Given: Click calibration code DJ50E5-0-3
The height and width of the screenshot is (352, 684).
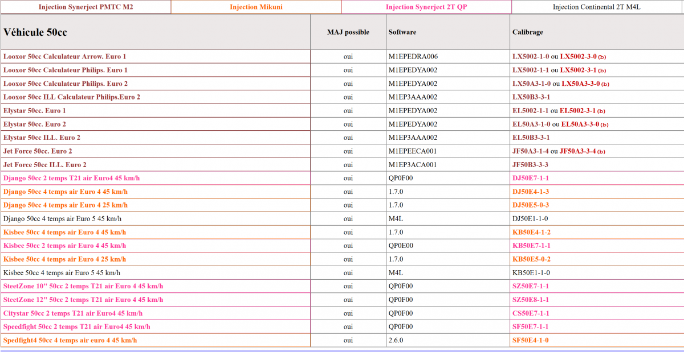Looking at the screenshot, I should pos(531,205).
